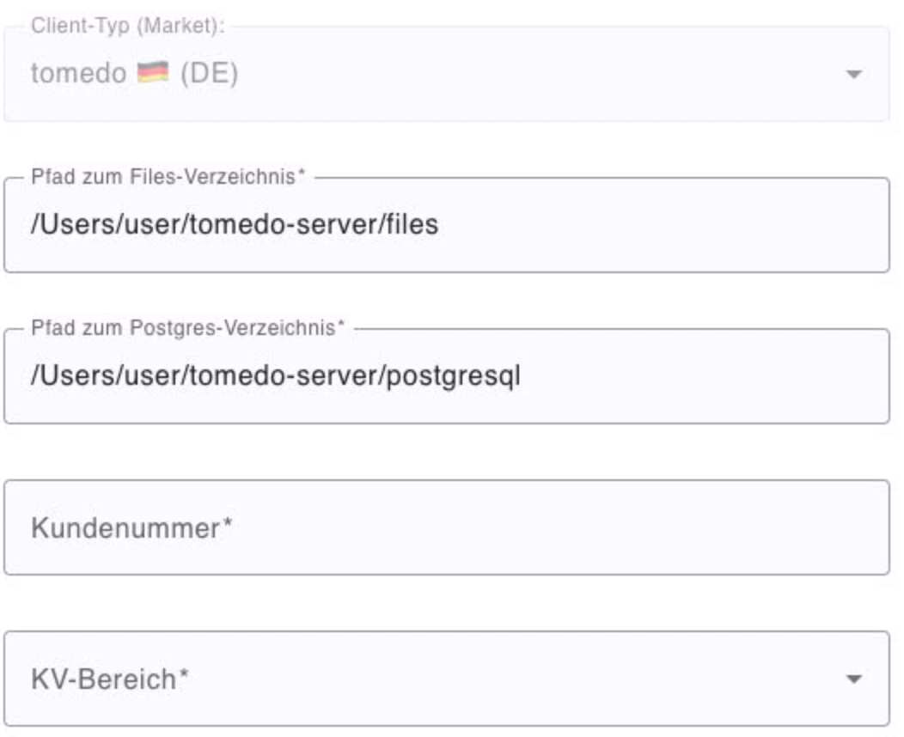
Task: Click the 'KV-Bereich*' placeholder label
Action: pyautogui.click(x=110, y=679)
